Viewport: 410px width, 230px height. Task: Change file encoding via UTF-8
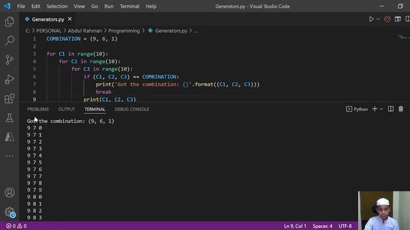(345, 226)
